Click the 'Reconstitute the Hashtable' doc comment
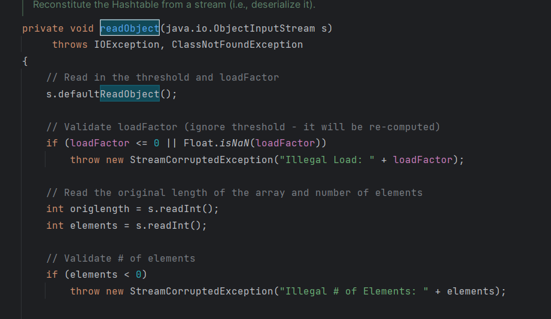551x319 pixels. (x=174, y=5)
